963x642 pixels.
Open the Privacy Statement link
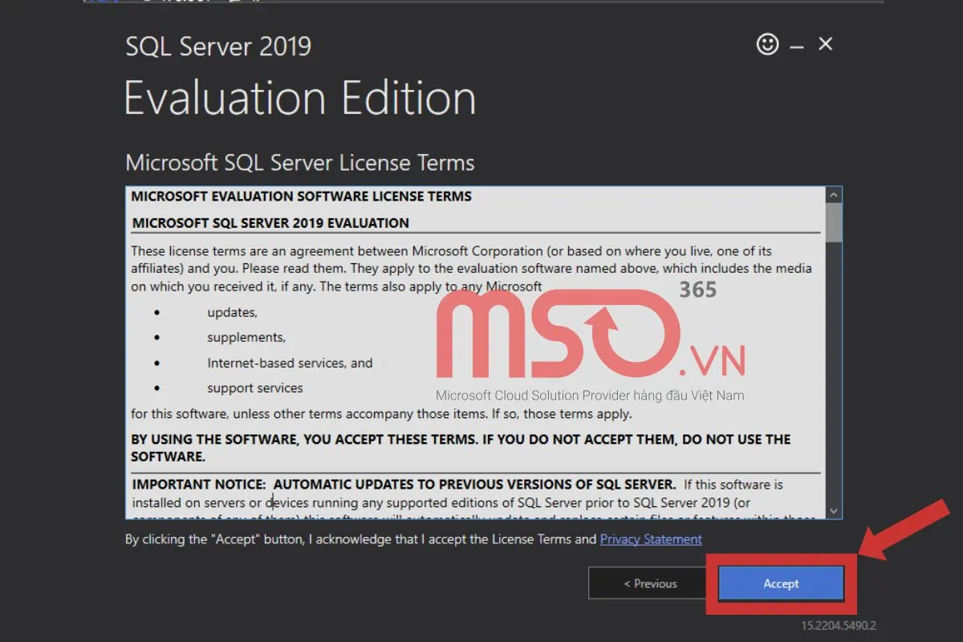point(650,539)
